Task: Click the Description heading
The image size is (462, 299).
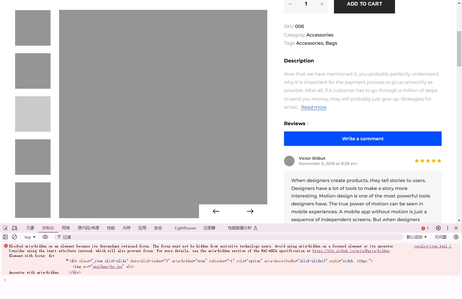Action: [299, 61]
